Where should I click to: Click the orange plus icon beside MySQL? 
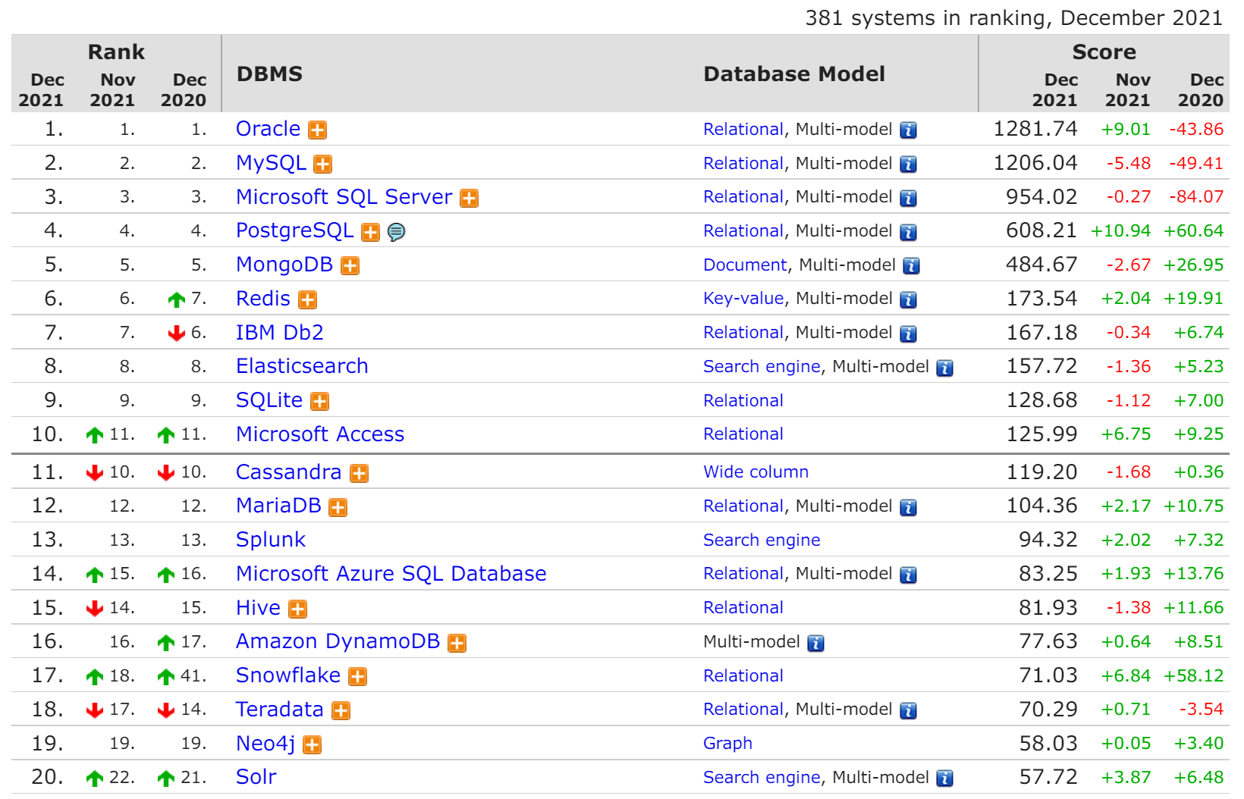tap(322, 164)
